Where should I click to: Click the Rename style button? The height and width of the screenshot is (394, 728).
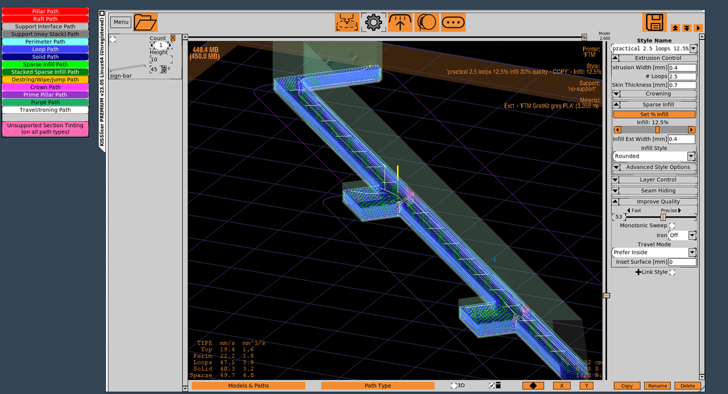click(657, 386)
